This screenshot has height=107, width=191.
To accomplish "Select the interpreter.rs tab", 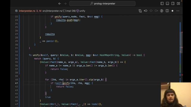I will tap(27, 11).
